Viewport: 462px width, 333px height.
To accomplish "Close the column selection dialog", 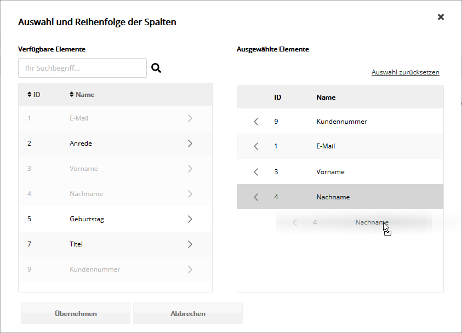I will pyautogui.click(x=441, y=17).
